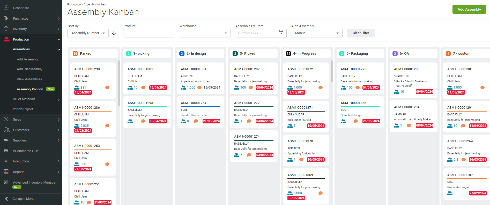Click the Customers people icon
The width and height of the screenshot is (490, 205).
click(6, 130)
